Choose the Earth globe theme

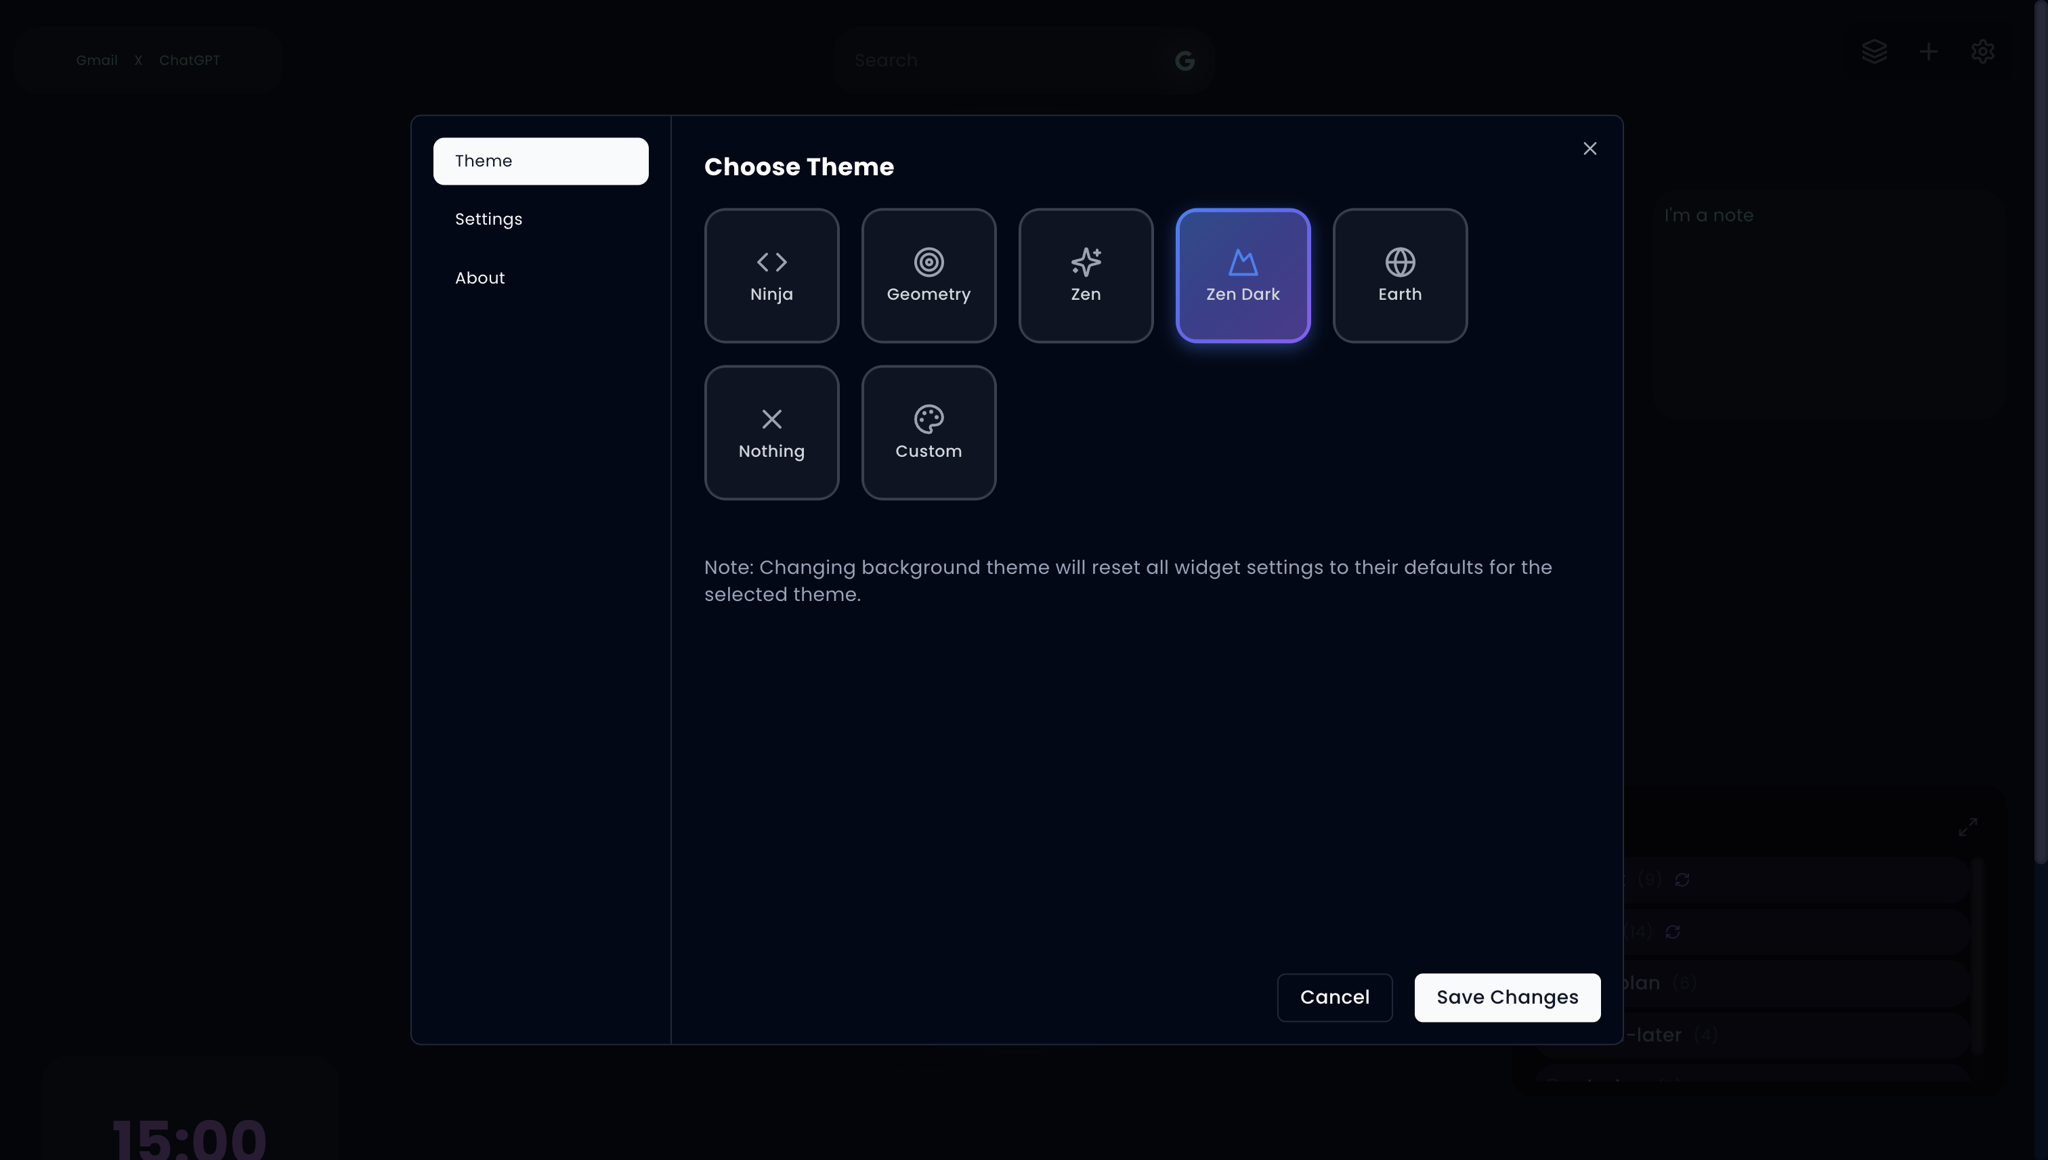click(1399, 275)
